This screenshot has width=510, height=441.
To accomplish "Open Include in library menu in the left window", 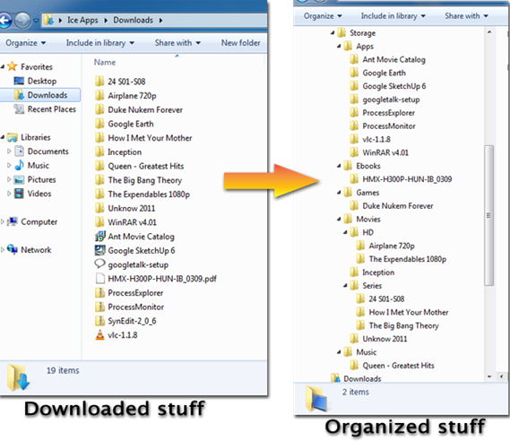I will (100, 43).
